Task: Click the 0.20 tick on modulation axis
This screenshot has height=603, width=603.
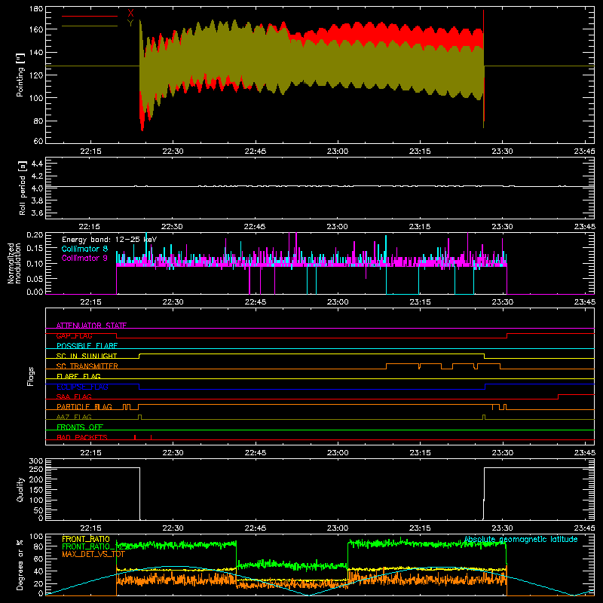Action: point(35,234)
